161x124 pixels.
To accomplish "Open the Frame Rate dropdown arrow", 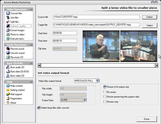I will point(85,100).
